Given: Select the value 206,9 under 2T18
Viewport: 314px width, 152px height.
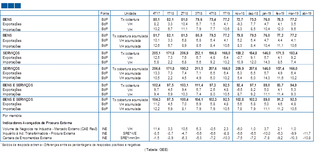Looking at the screenshot, I should (x=185, y=53).
